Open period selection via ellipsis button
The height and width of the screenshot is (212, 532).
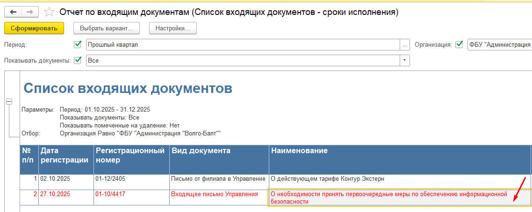click(404, 45)
